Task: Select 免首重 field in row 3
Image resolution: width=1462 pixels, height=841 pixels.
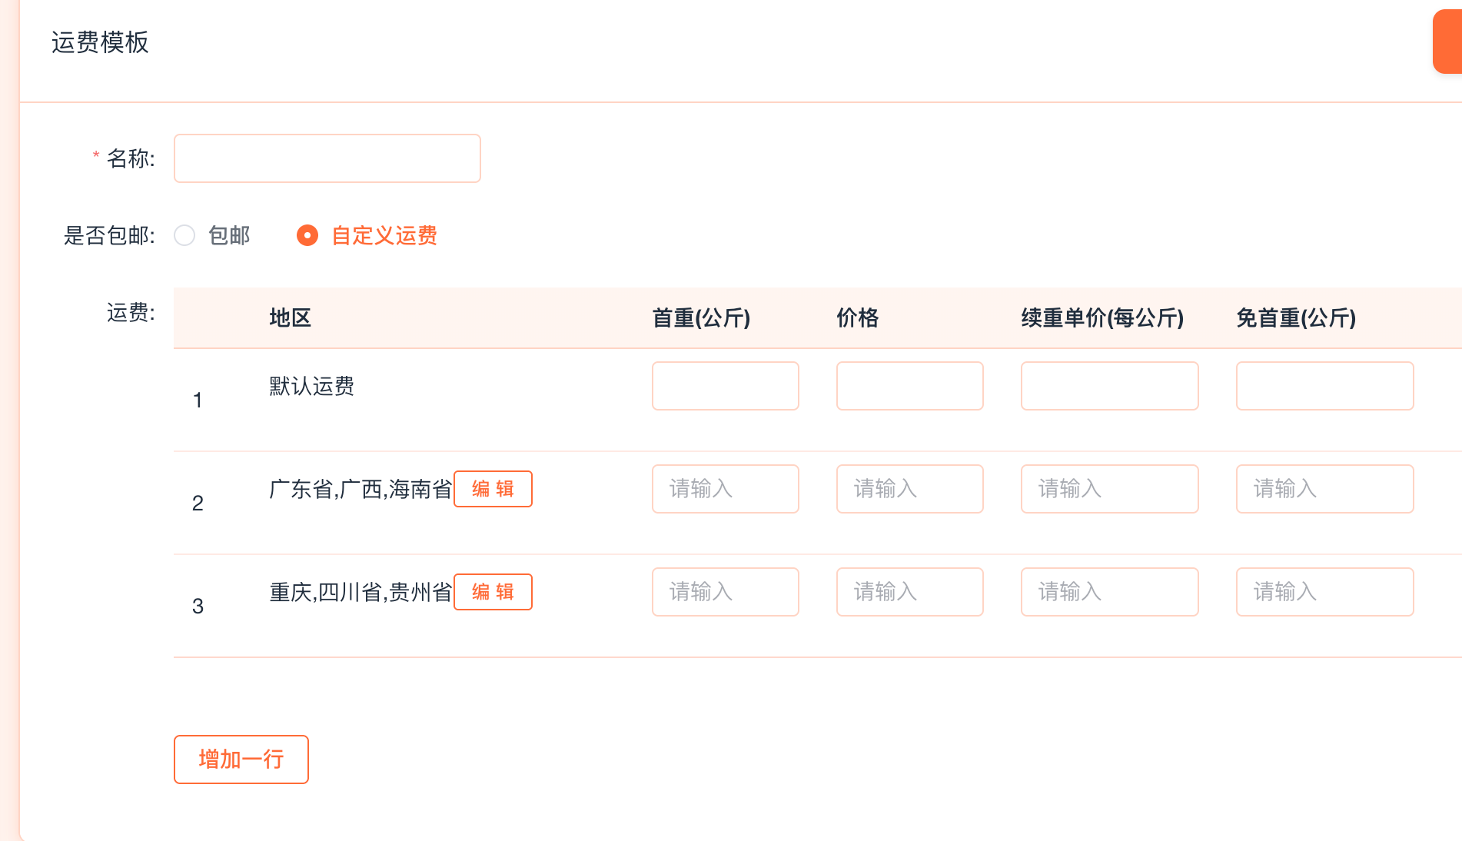Action: (1324, 592)
